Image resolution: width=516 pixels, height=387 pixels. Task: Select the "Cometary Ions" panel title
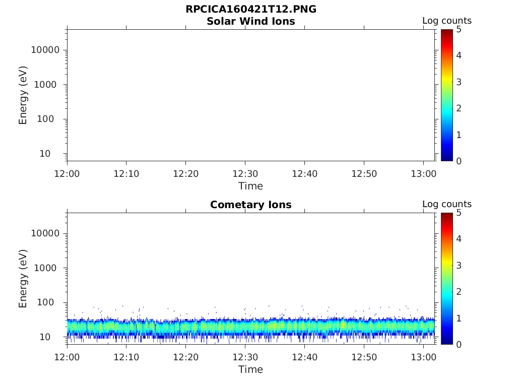[x=250, y=205]
